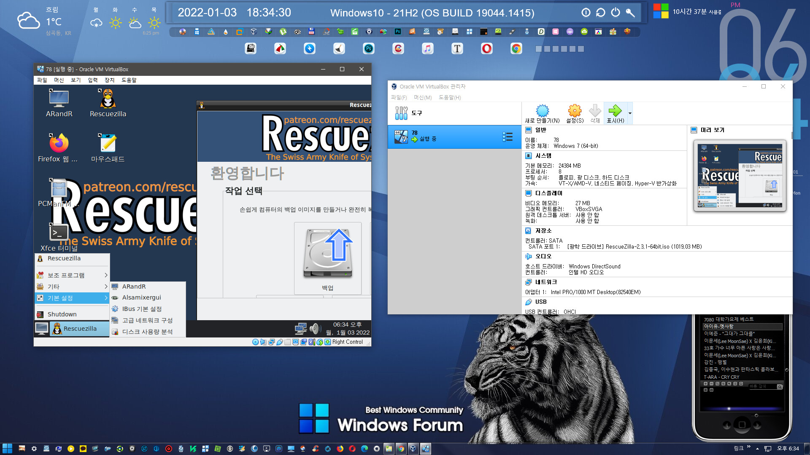Click the playlist scrollbar knob
Image resolution: width=810 pixels, height=455 pixels.
click(x=786, y=369)
